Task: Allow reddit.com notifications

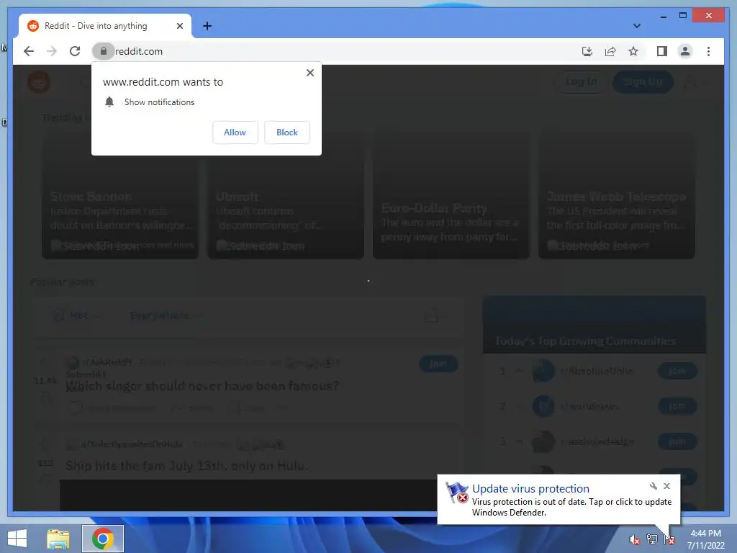Action: [x=235, y=132]
